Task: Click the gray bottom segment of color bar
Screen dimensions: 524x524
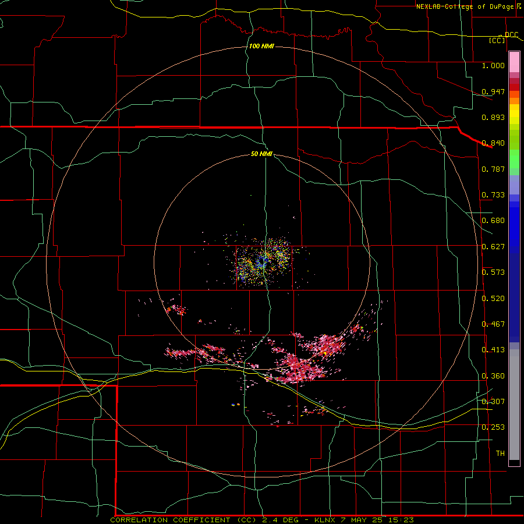Action: point(514,405)
